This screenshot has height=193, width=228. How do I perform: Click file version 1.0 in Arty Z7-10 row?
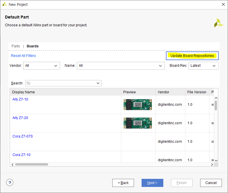pyautogui.click(x=190, y=105)
